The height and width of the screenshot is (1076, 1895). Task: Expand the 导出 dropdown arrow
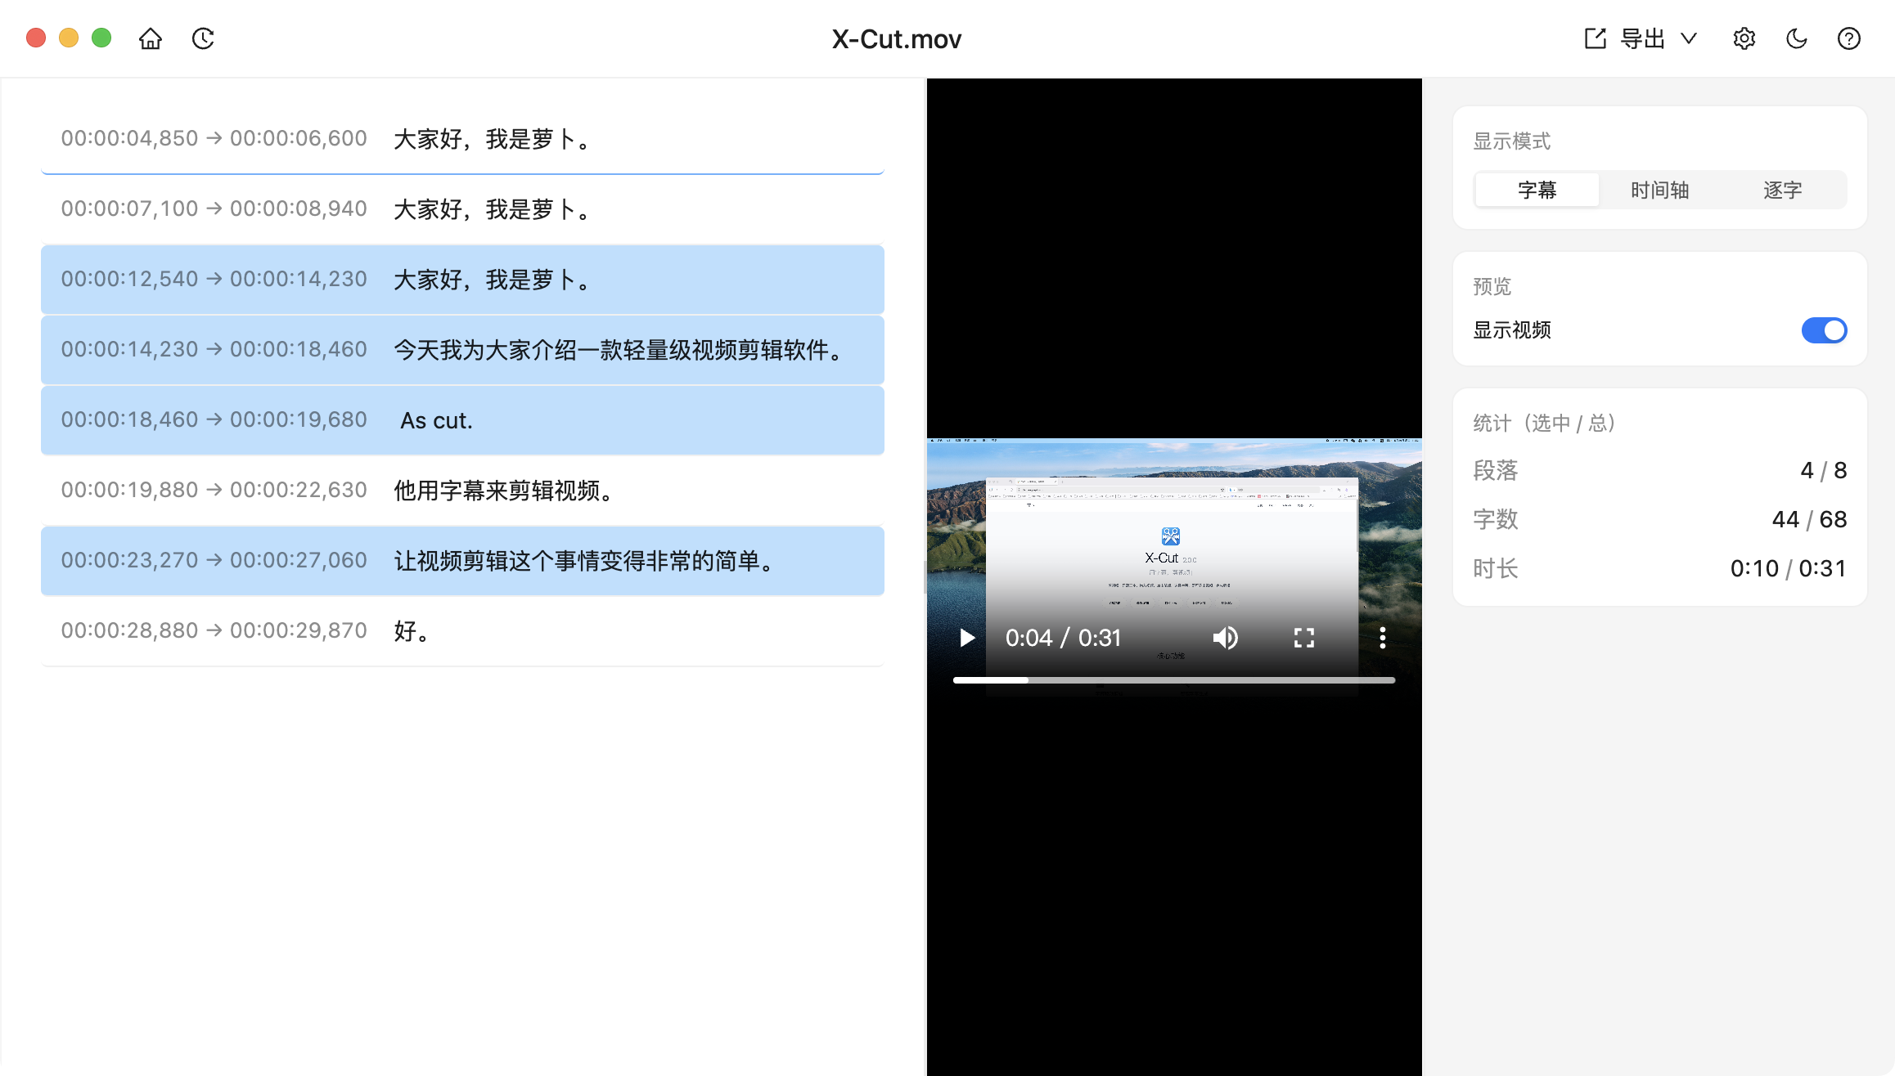tap(1689, 38)
